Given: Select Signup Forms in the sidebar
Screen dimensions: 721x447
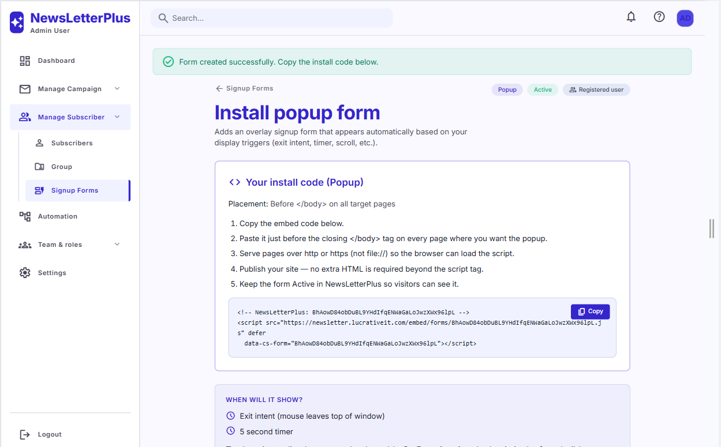Looking at the screenshot, I should tap(77, 190).
